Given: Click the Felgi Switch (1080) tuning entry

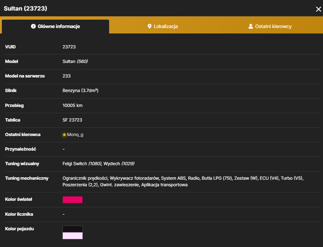Looking at the screenshot, I should (x=82, y=164).
